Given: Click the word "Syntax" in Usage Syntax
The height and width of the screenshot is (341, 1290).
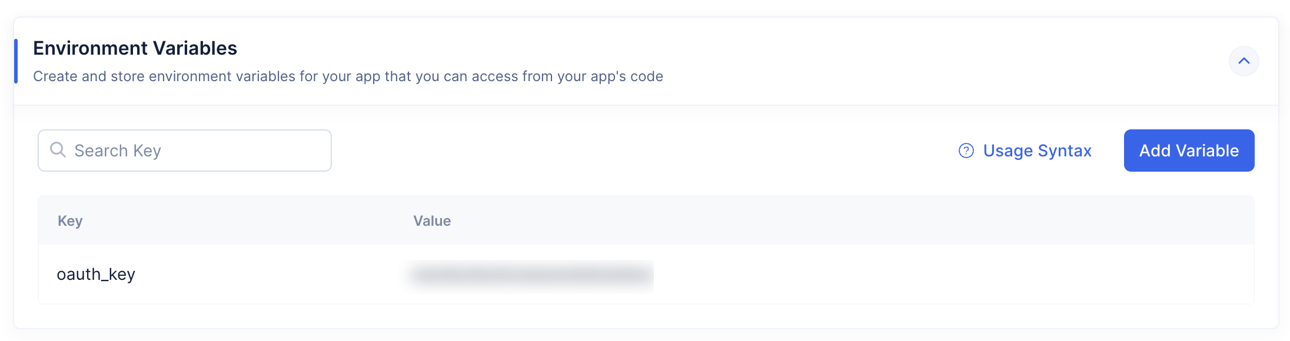Looking at the screenshot, I should [1065, 151].
